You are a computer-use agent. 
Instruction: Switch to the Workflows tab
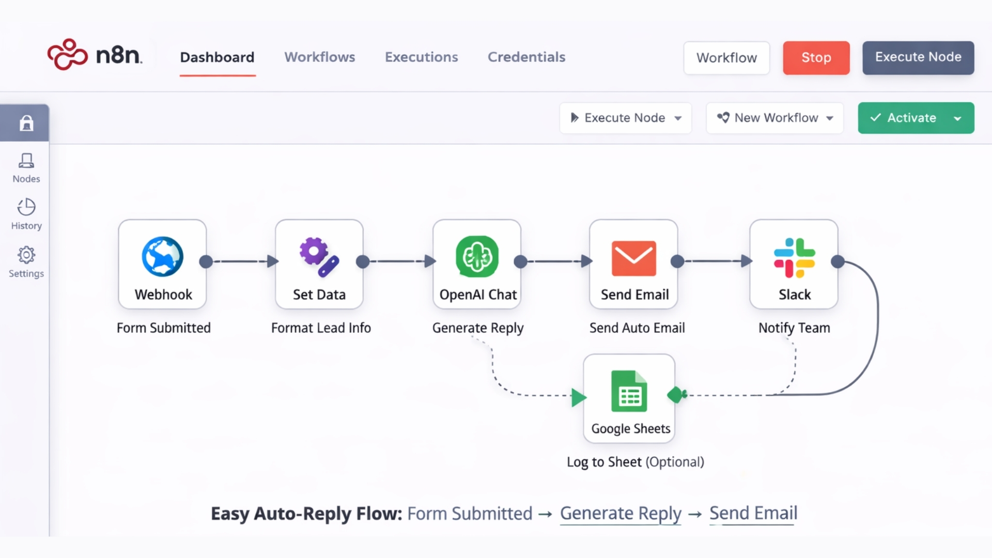pyautogui.click(x=319, y=57)
